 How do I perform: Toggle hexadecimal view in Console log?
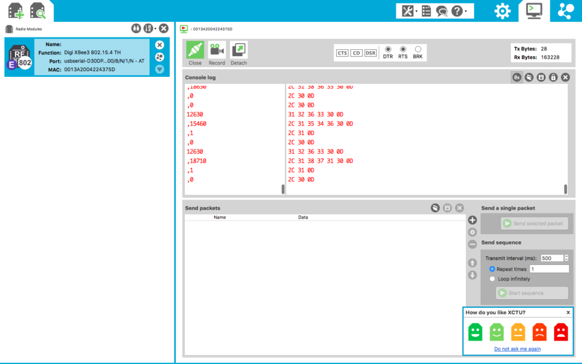tap(517, 77)
